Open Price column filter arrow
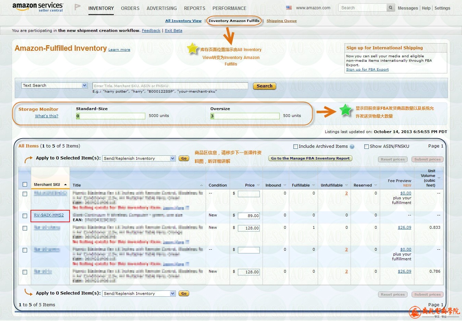The width and height of the screenshot is (462, 321). coord(258,185)
